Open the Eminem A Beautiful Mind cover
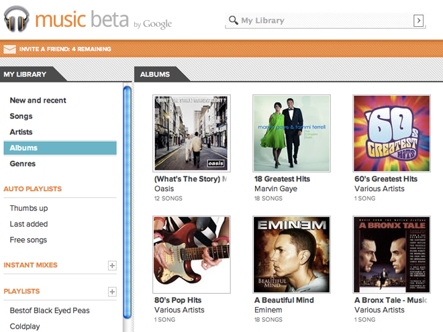 [x=291, y=255]
